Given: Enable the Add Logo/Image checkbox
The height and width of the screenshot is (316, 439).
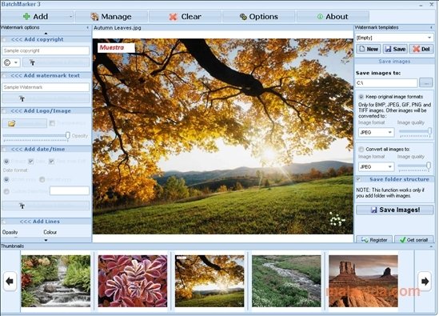Looking at the screenshot, I should click(4, 111).
